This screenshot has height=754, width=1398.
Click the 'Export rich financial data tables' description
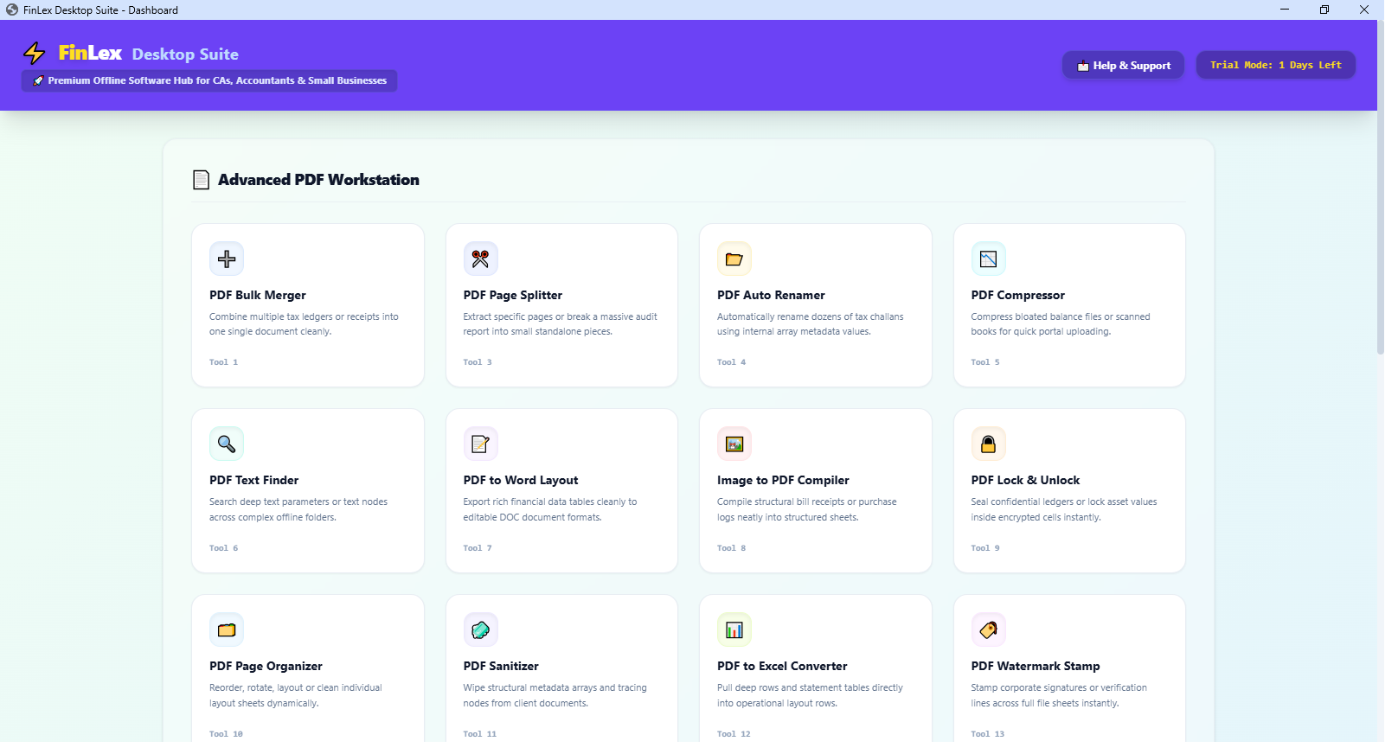(550, 509)
